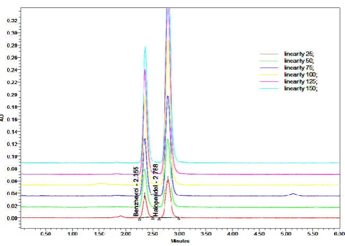The width and height of the screenshot is (345, 246).
Task: Select the "linearity 25;" legend label
Action: tap(299, 54)
